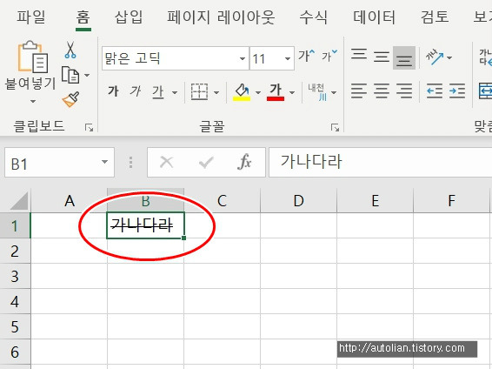Launch 클립보드 pane dialog launcher
This screenshot has height=369, width=492.
tap(90, 128)
